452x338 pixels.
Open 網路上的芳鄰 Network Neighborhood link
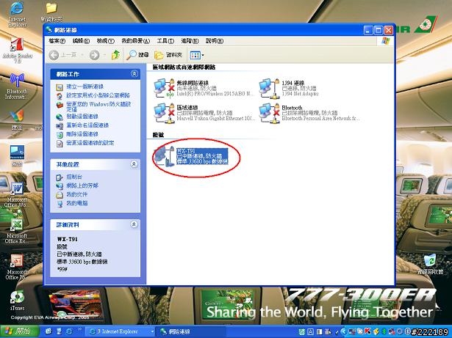click(82, 185)
